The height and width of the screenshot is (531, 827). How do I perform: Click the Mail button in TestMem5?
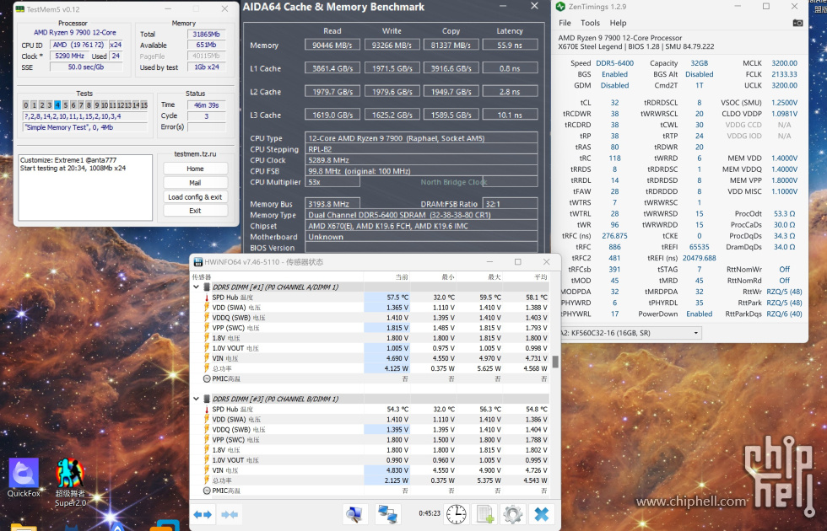click(195, 183)
